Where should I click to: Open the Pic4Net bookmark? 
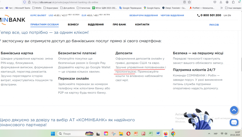[x=202, y=8]
